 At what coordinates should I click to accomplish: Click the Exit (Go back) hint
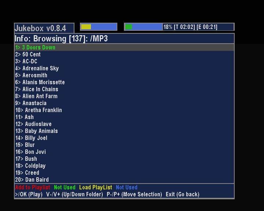coord(183,195)
